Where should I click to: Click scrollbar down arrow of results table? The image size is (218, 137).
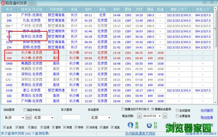coord(215,102)
